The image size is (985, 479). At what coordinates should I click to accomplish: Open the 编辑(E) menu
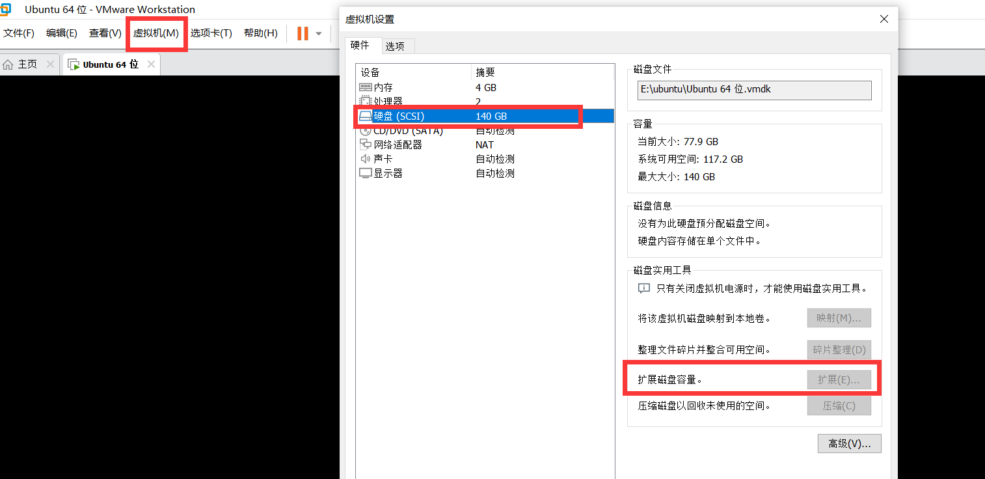click(x=62, y=33)
